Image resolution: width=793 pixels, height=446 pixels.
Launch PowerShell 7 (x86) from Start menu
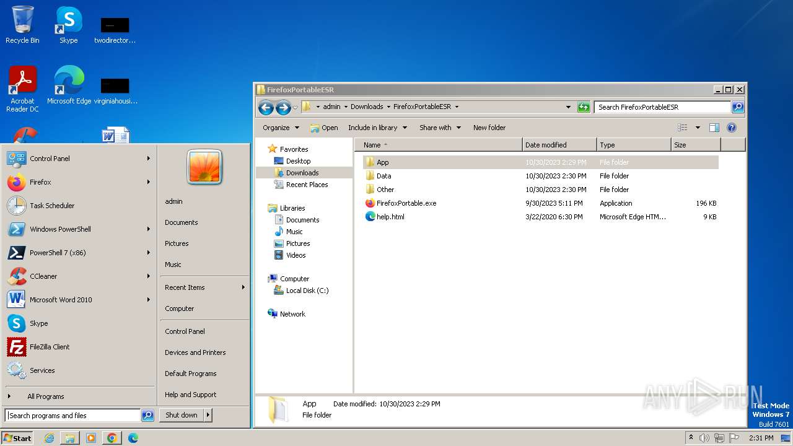click(79, 253)
